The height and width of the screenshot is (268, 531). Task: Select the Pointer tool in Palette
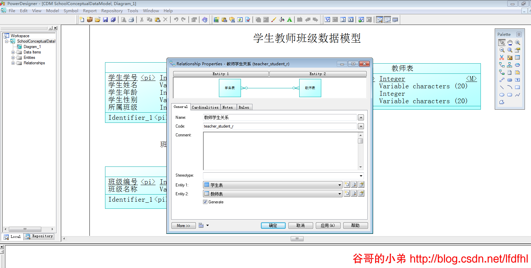pyautogui.click(x=502, y=42)
